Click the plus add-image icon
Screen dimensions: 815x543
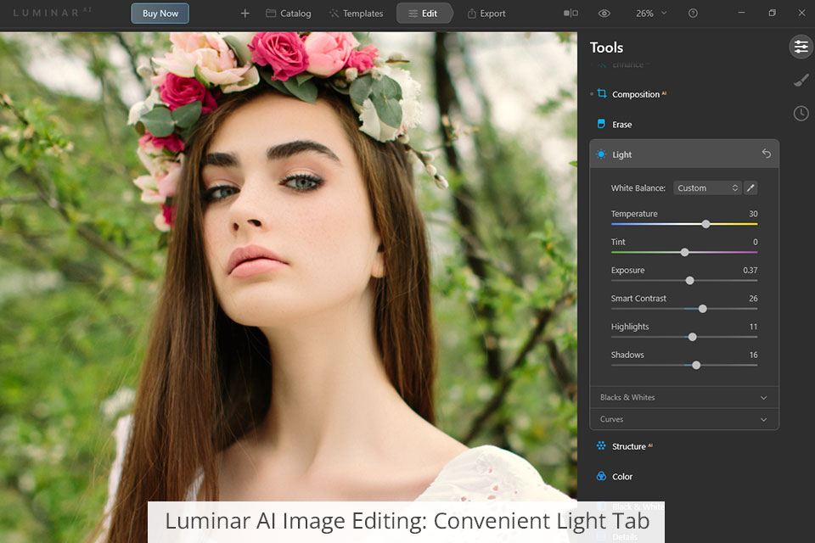point(245,14)
